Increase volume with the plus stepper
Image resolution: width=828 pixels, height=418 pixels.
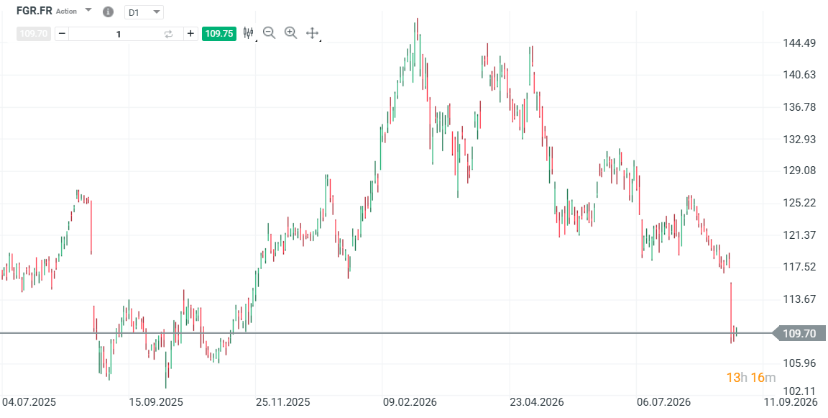point(190,34)
